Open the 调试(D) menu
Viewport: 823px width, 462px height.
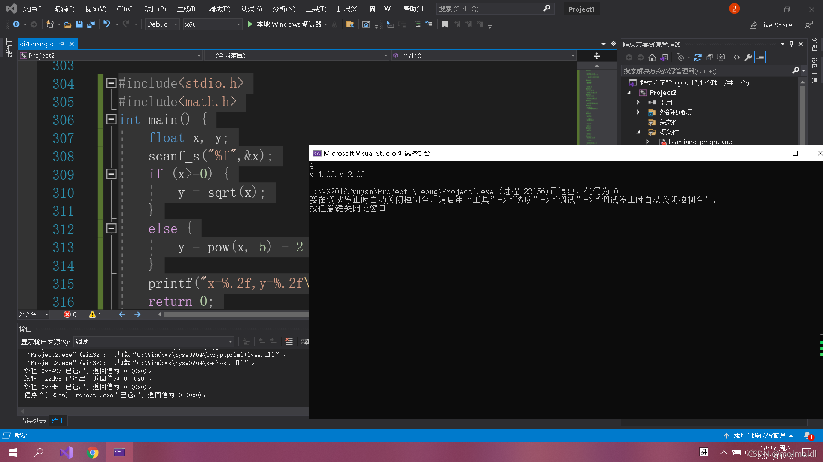click(219, 9)
